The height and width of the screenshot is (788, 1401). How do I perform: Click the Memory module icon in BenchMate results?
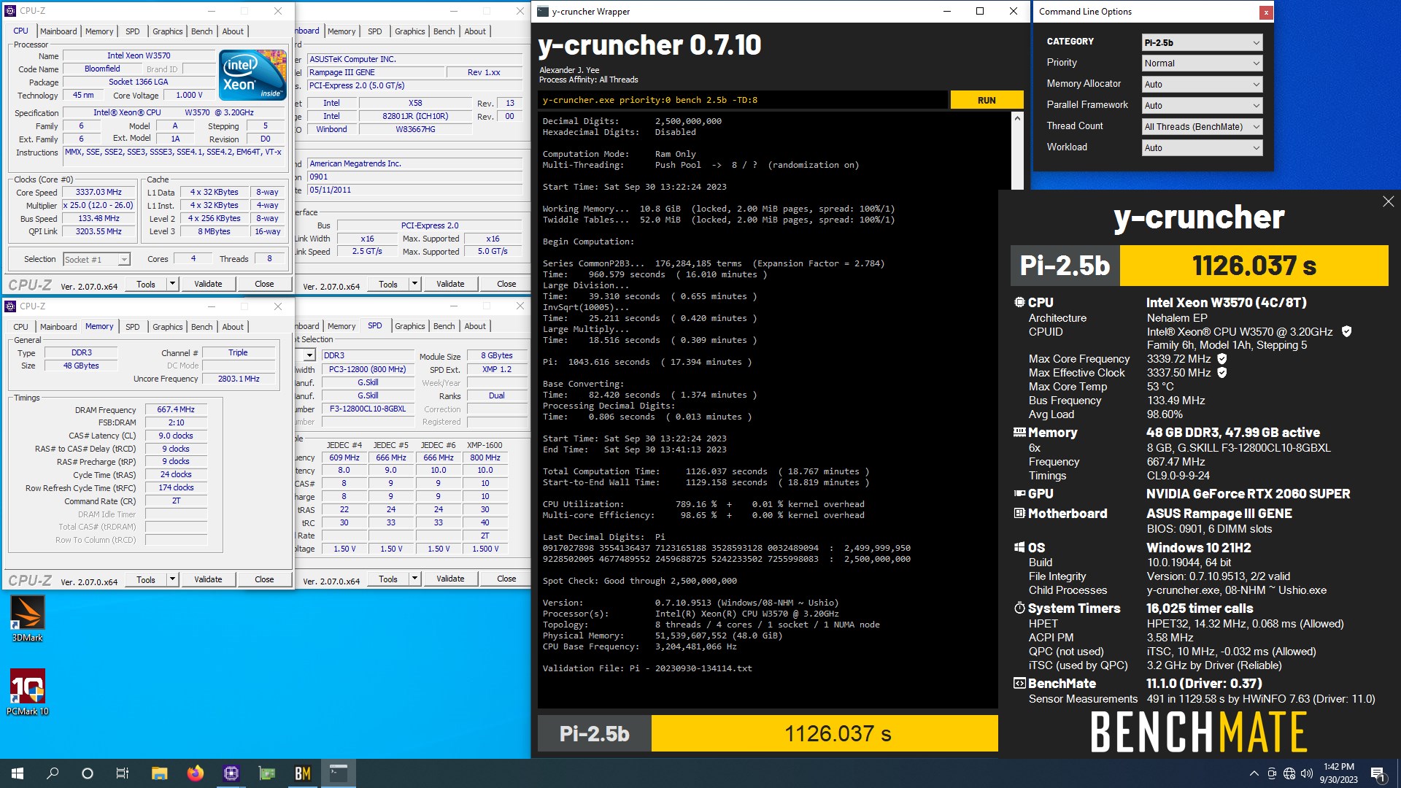click(1019, 432)
